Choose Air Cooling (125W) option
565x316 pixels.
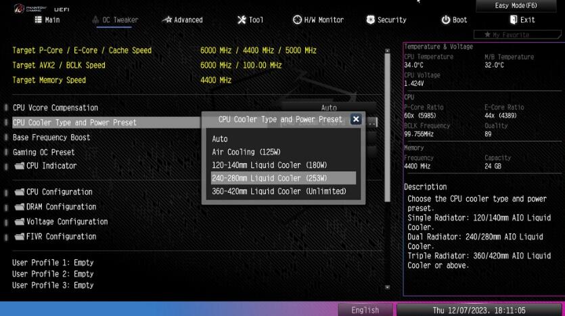(x=284, y=152)
